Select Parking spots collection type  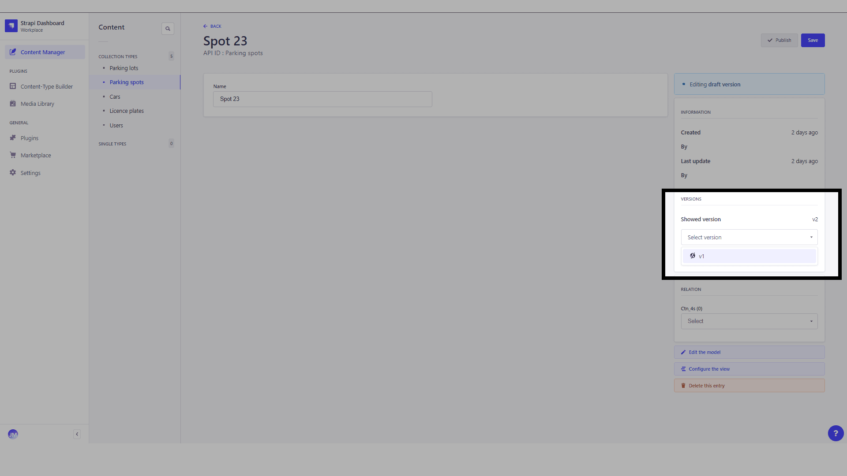click(x=126, y=82)
